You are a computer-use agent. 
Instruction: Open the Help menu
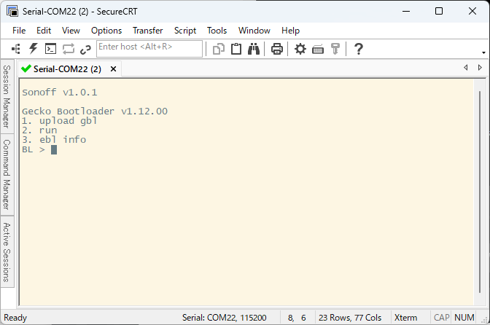pyautogui.click(x=290, y=31)
